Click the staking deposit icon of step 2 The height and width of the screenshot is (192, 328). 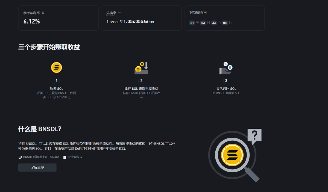pos(141,68)
